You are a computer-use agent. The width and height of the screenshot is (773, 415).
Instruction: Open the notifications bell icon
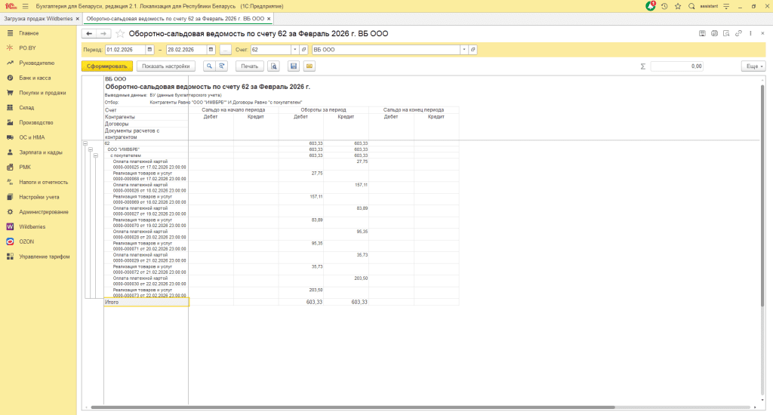651,6
